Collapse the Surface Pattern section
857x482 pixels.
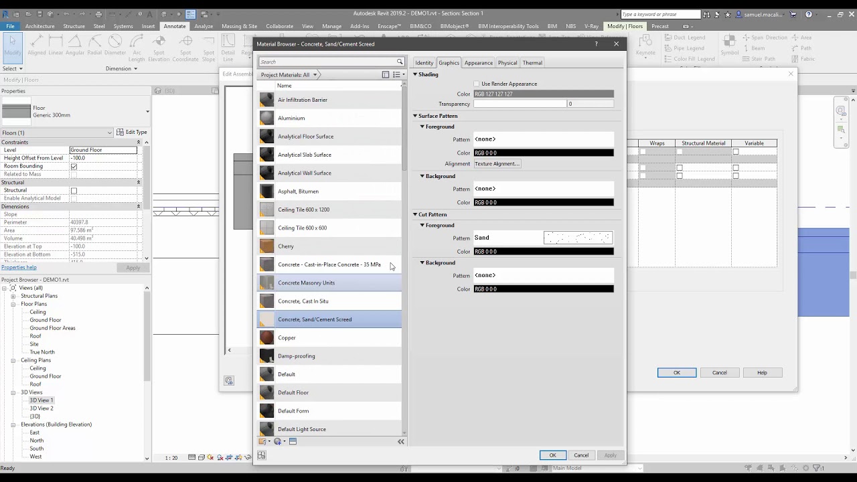415,116
